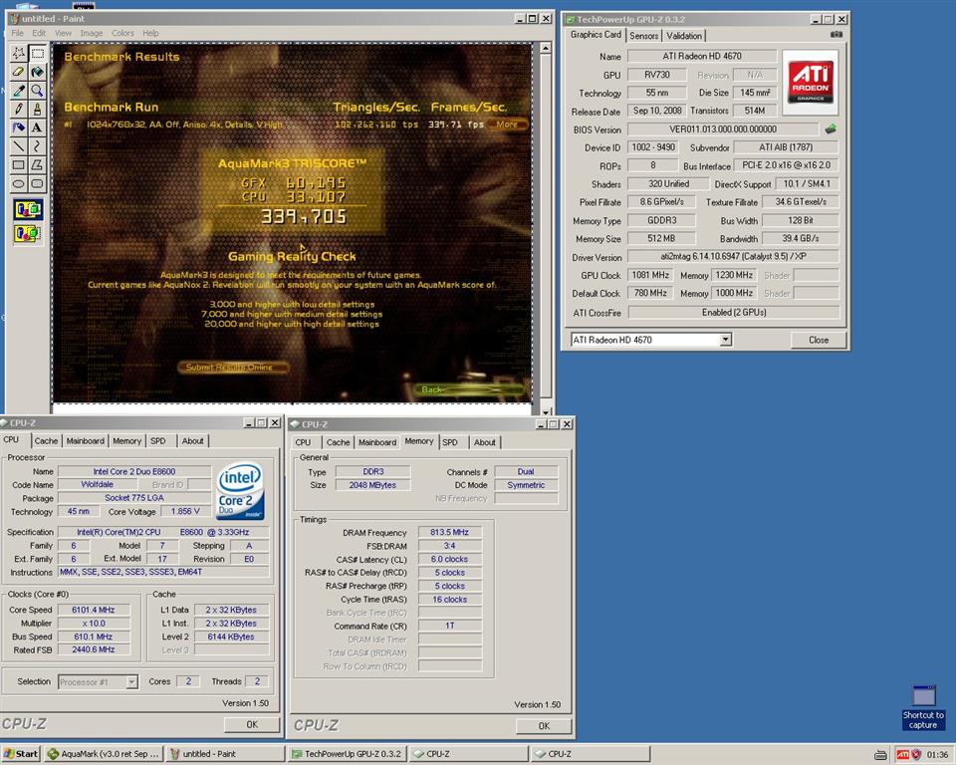
Task: Click the keyboard tray icon
Action: 880,755
